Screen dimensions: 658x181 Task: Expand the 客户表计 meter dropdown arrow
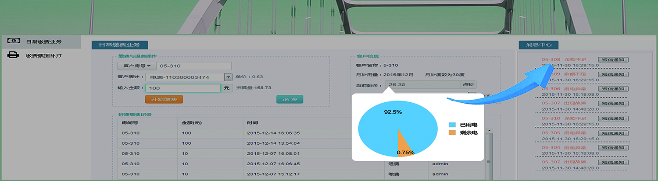pos(228,77)
